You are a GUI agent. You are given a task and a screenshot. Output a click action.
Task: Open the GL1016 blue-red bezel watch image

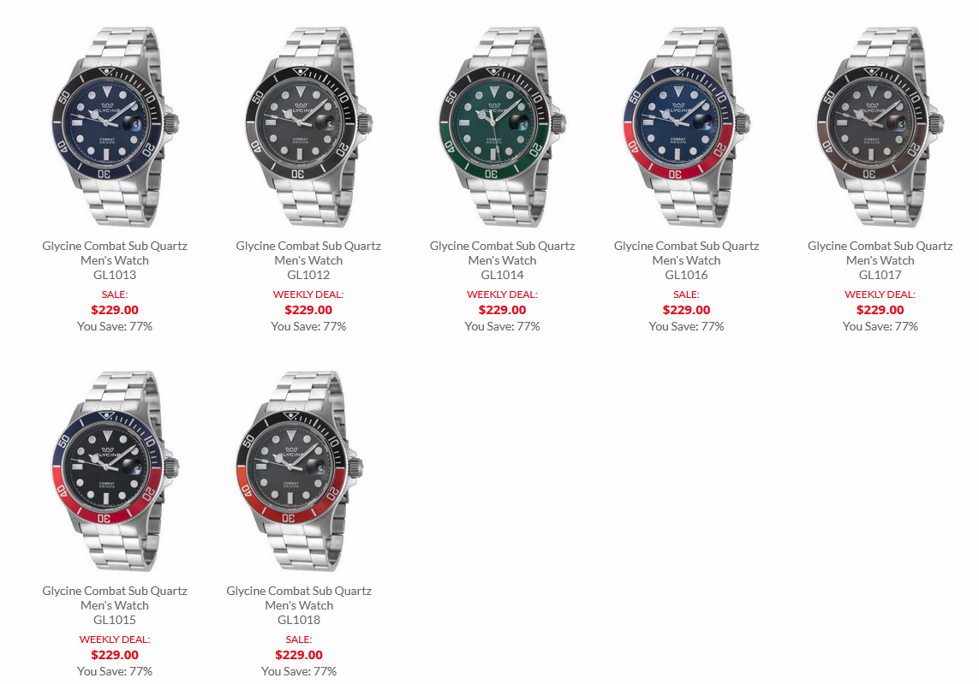click(x=686, y=126)
